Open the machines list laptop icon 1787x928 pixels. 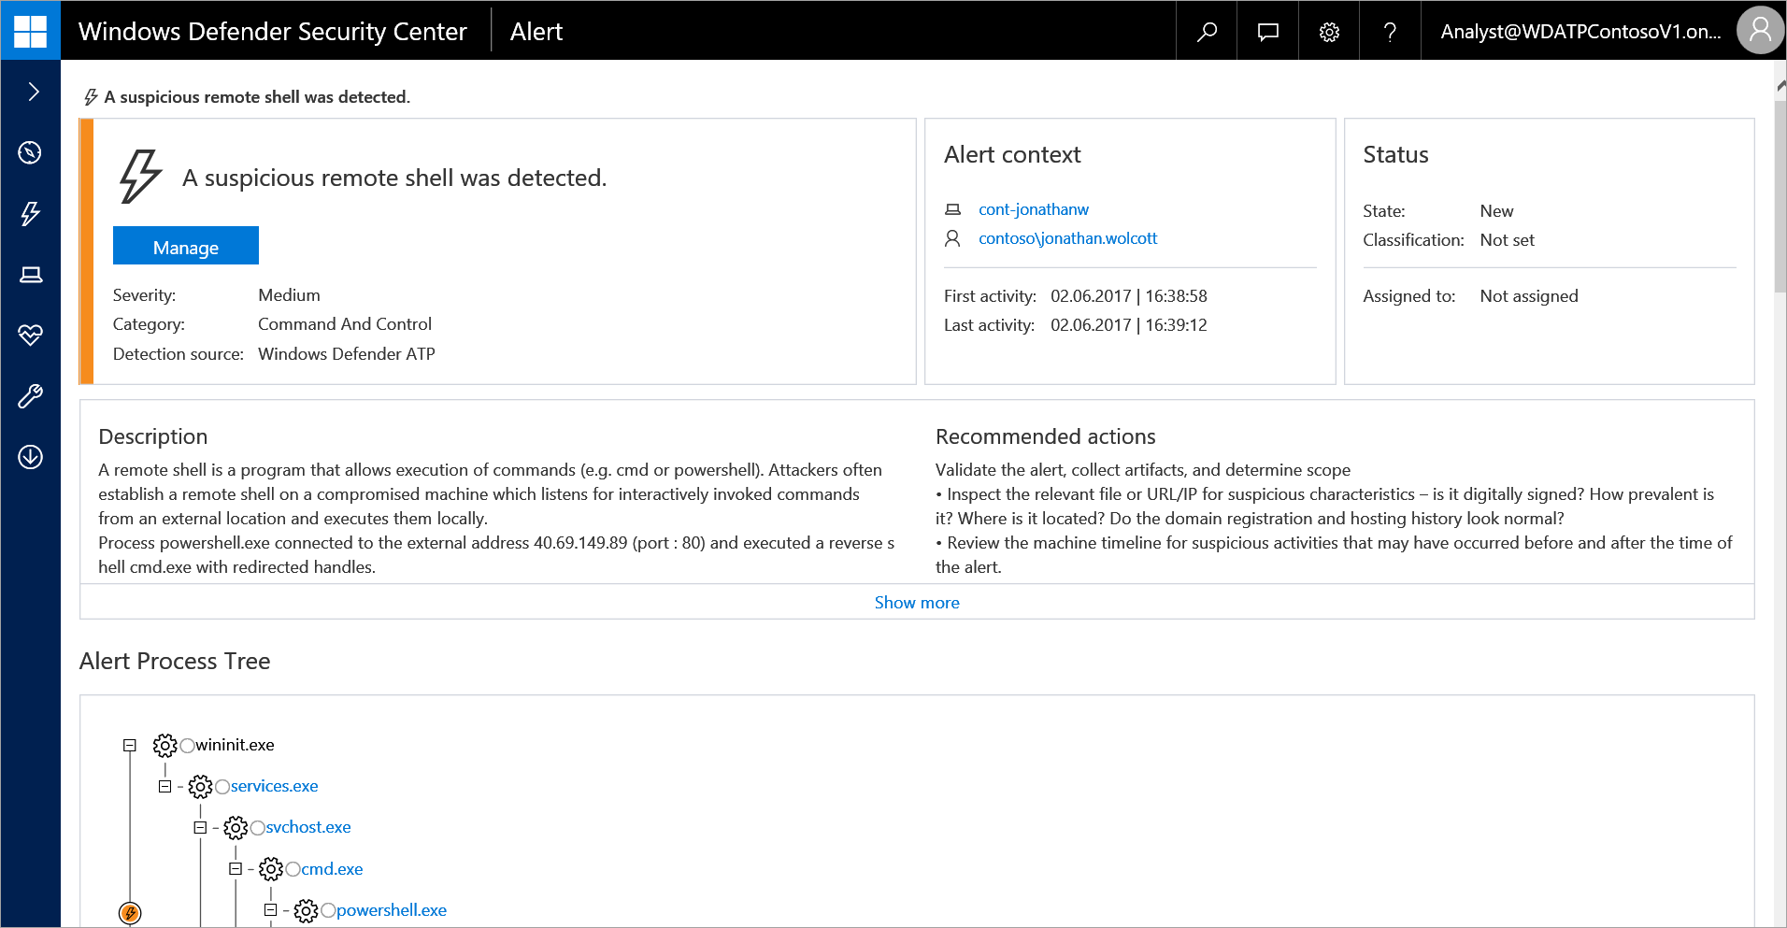click(x=30, y=274)
